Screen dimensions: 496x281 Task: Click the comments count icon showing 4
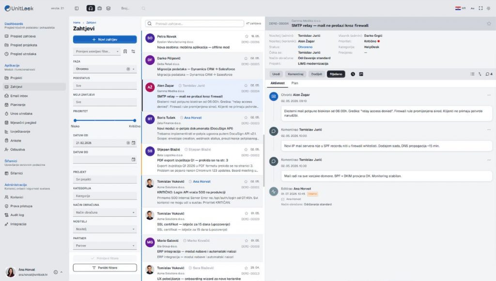489,74
